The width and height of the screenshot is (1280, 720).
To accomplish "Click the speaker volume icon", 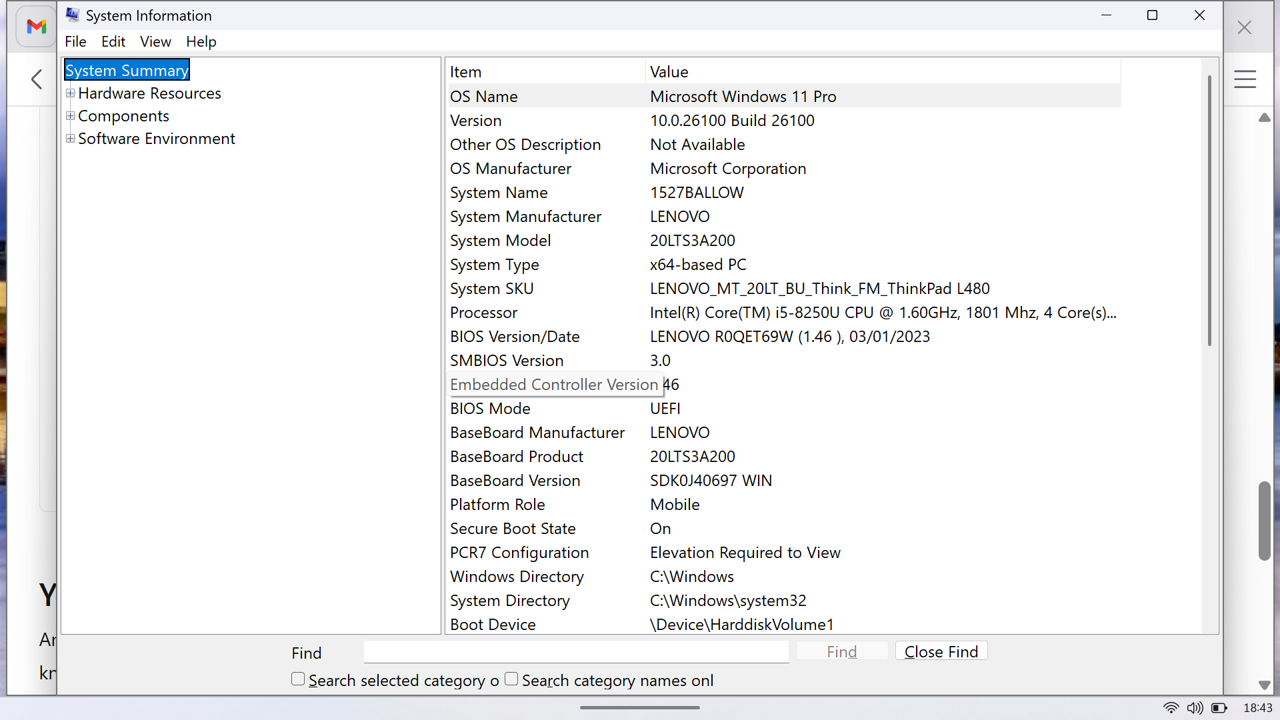I will (1195, 708).
